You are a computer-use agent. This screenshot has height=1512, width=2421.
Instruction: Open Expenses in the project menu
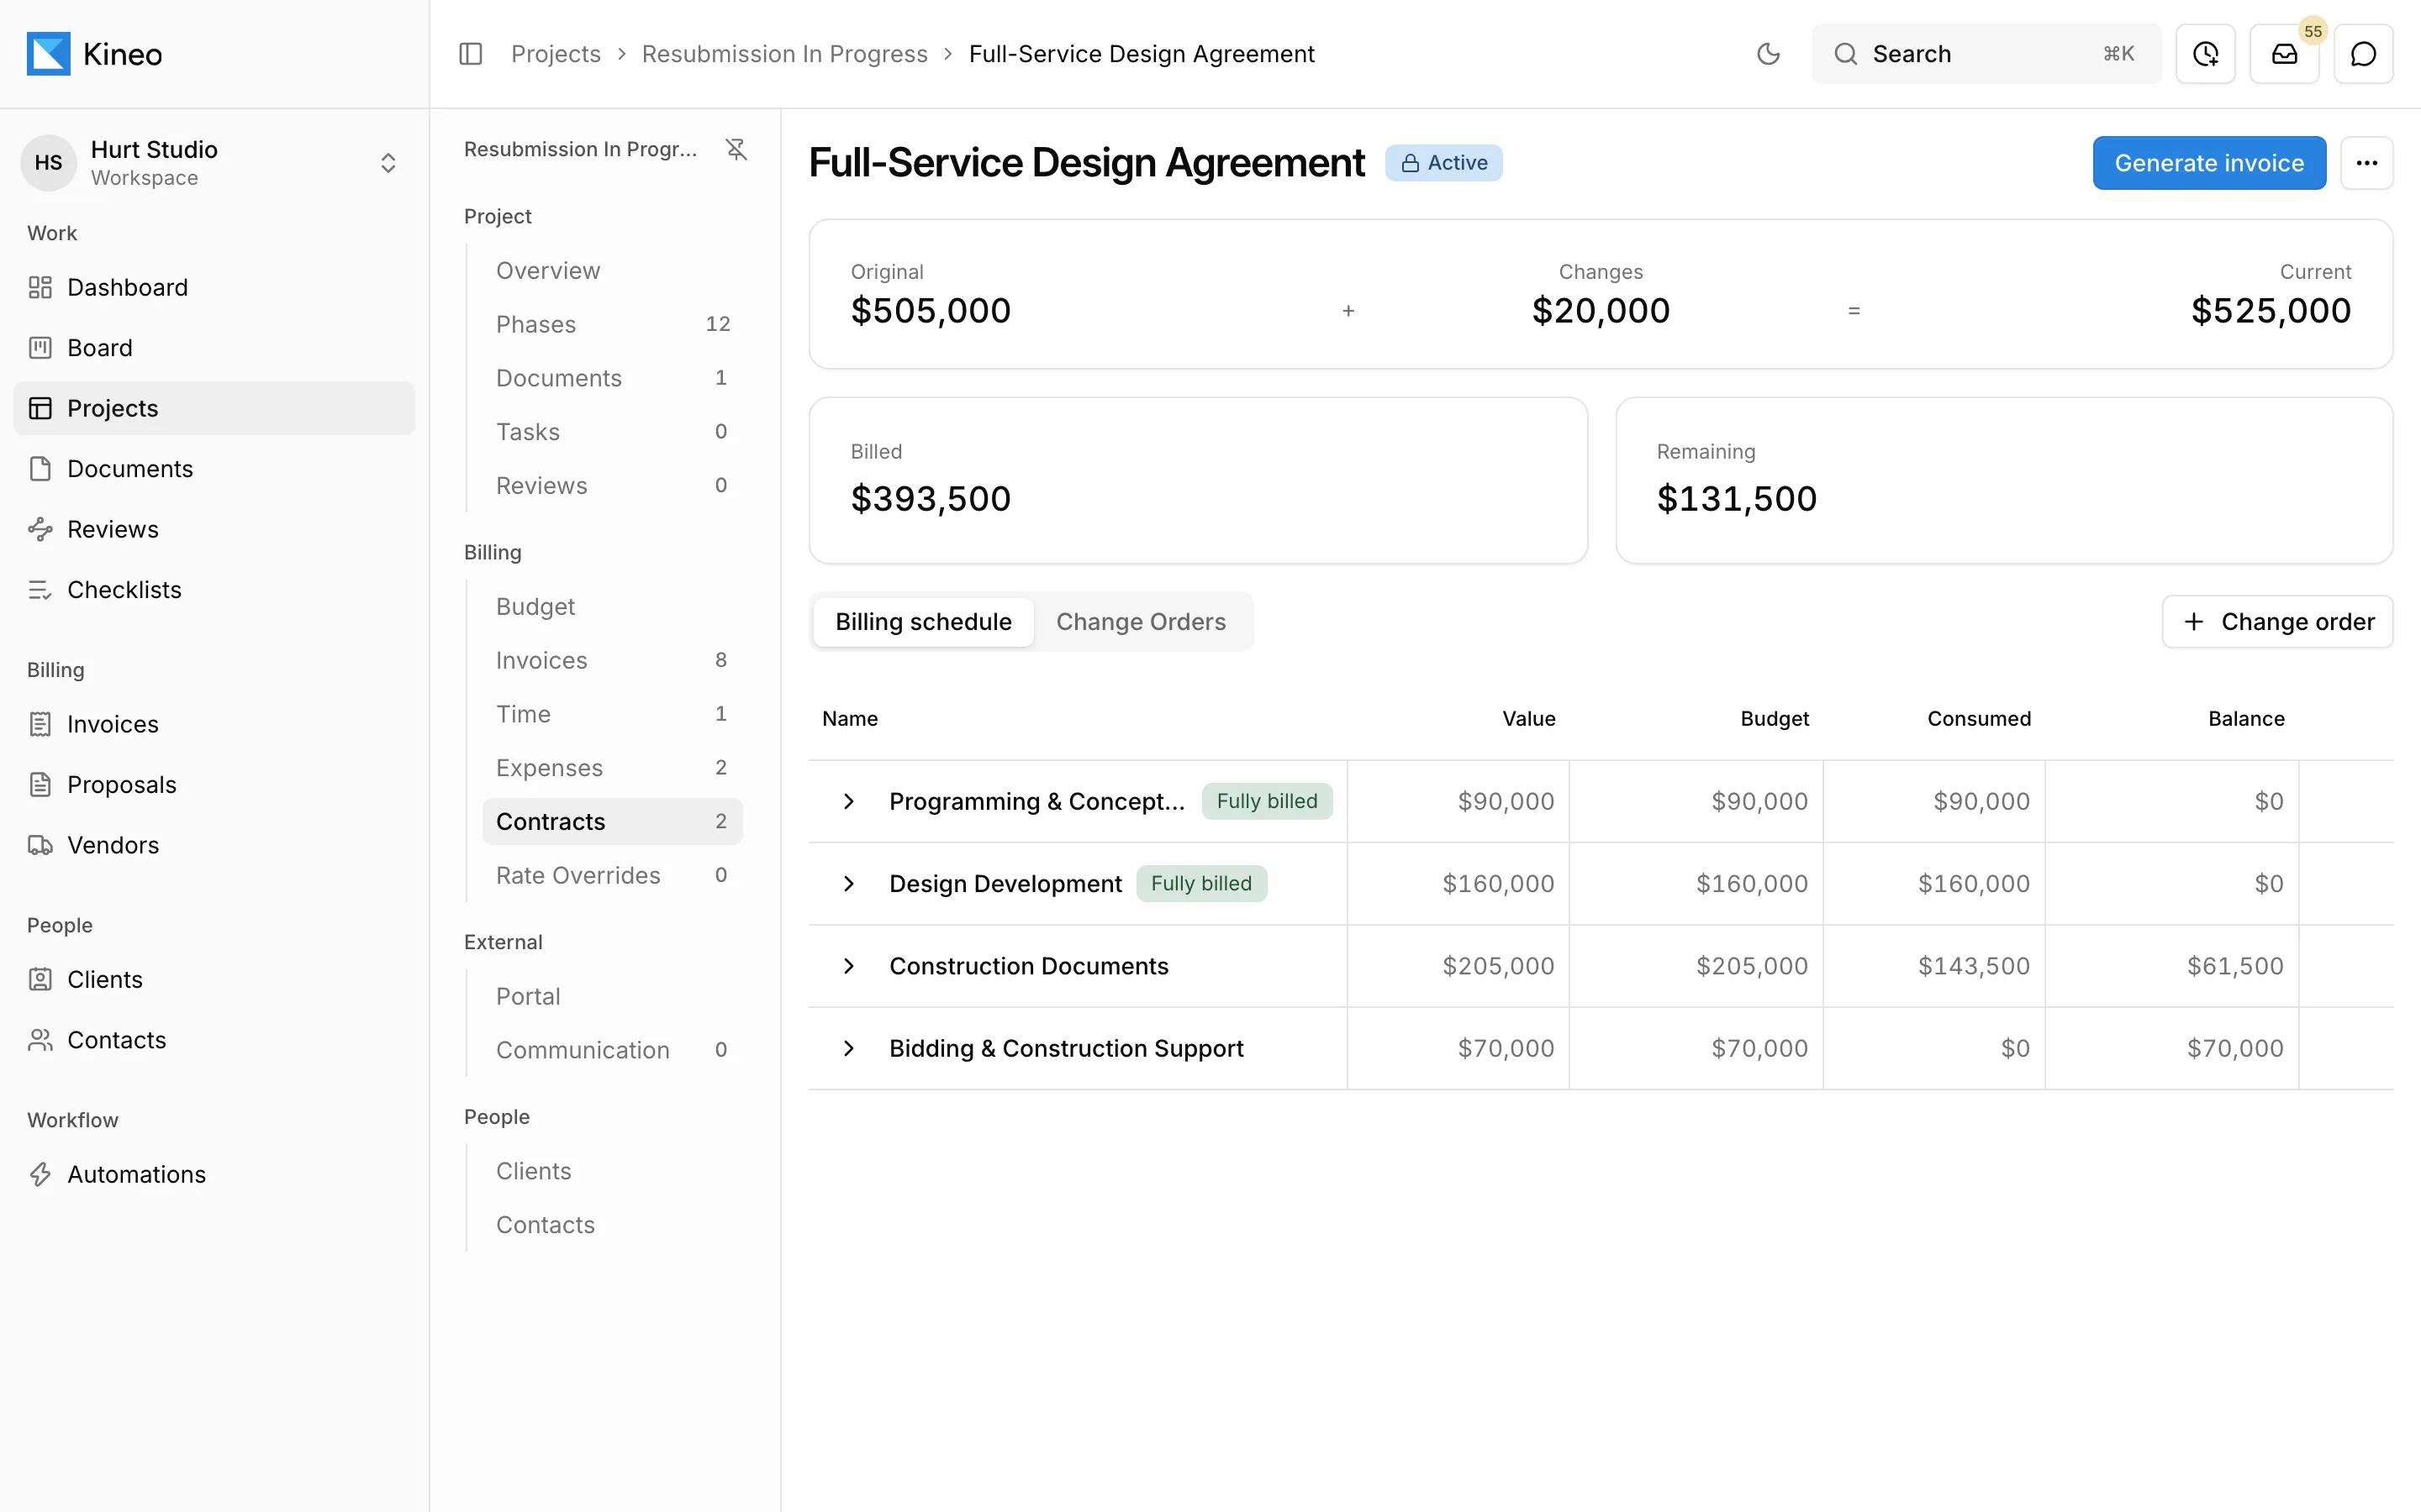612,768
